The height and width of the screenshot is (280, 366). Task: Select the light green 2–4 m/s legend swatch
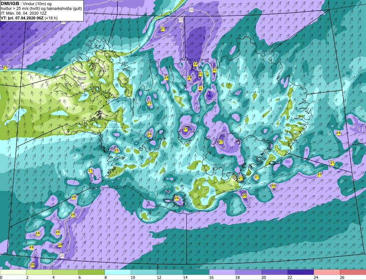click(x=39, y=272)
